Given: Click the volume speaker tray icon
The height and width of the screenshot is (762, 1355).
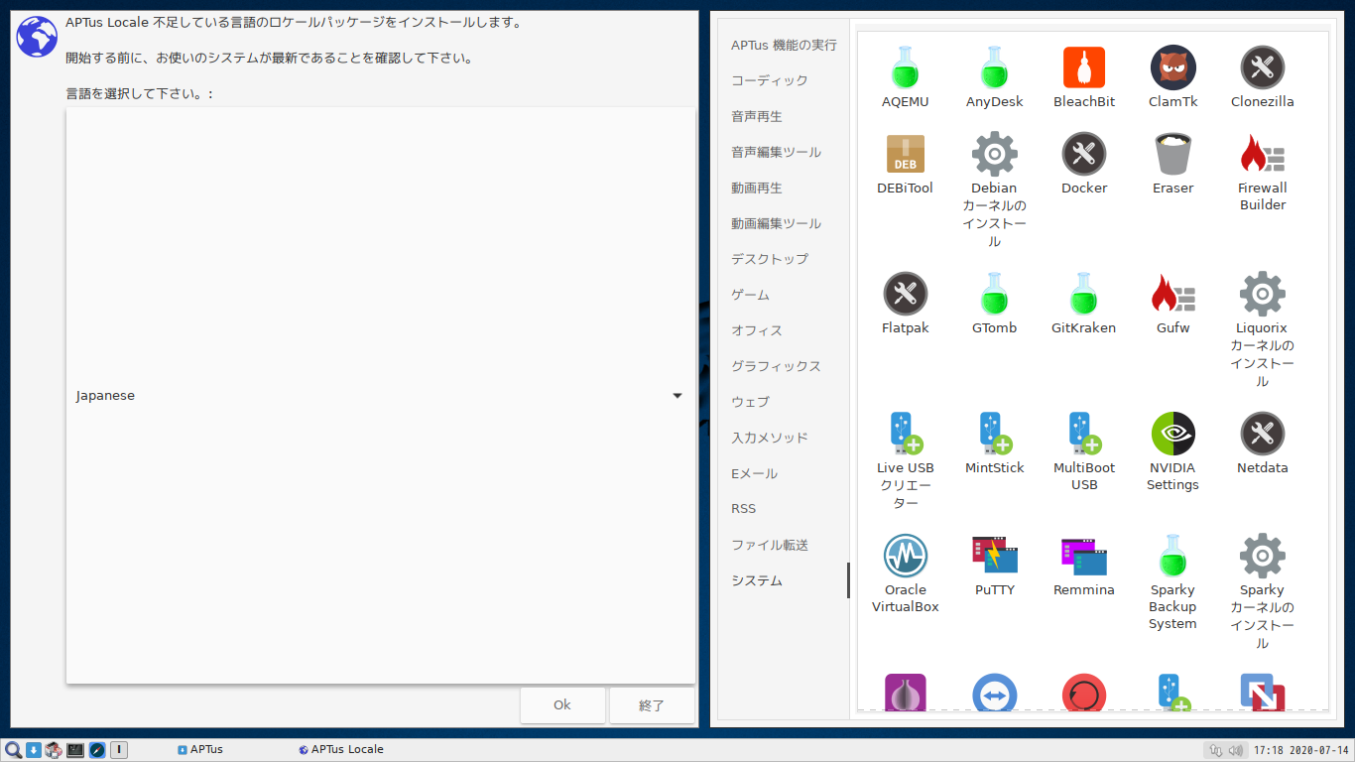Looking at the screenshot, I should [1235, 750].
